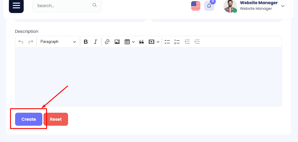Redo the edit in editor toolbar

[x=30, y=42]
